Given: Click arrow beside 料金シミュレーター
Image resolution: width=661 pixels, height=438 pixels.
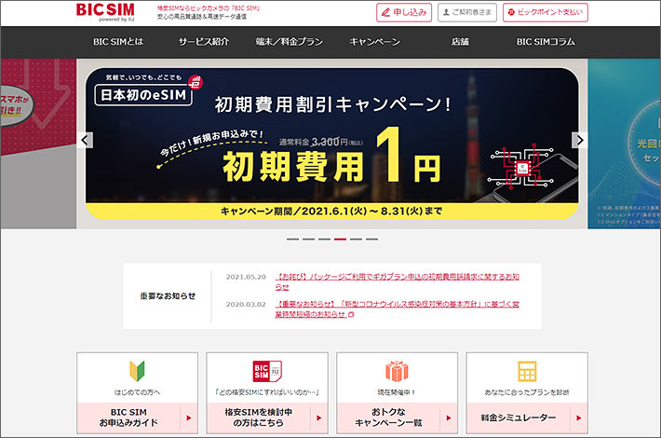Looking at the screenshot, I should point(579,417).
